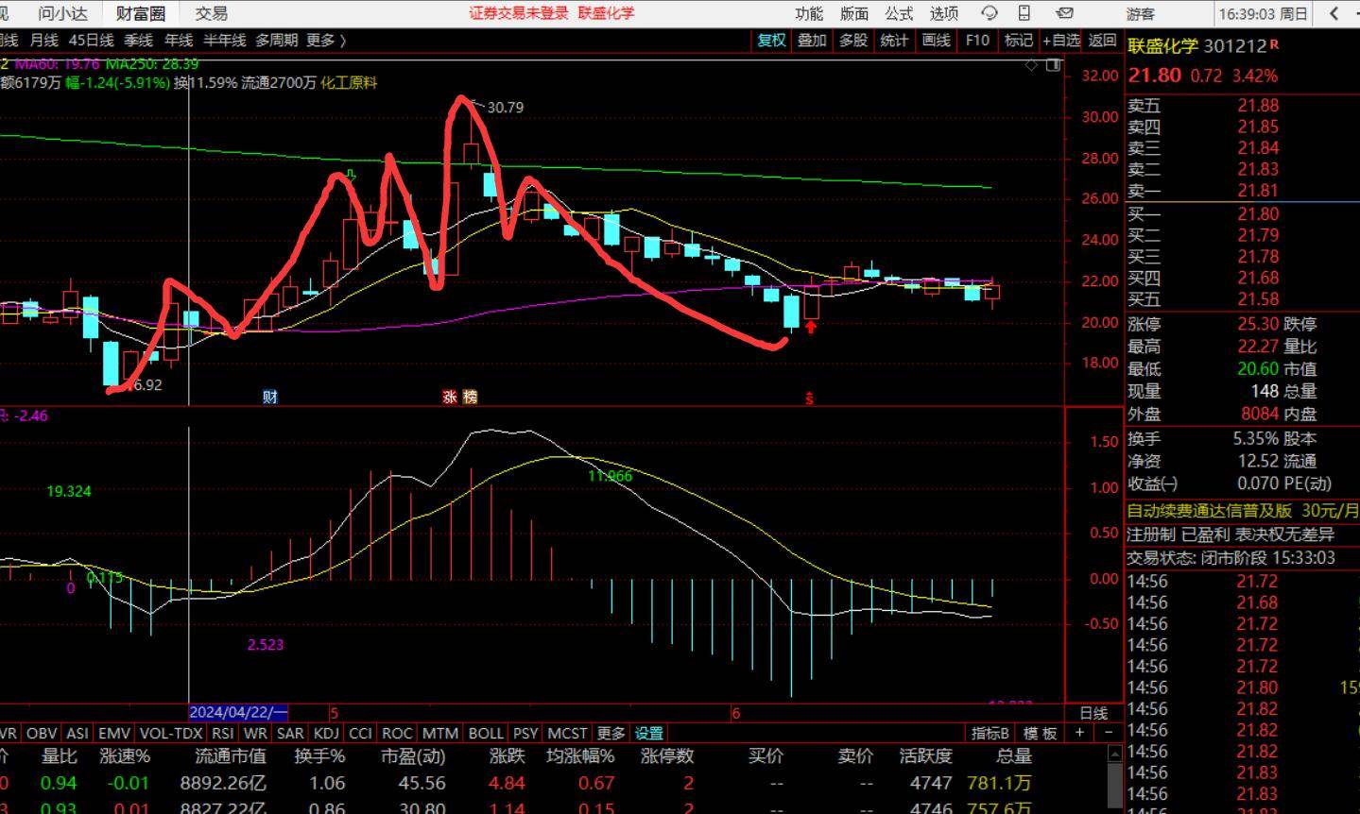The height and width of the screenshot is (814, 1360).
Task: Click the minus button beside 模板
Action: 1108,733
